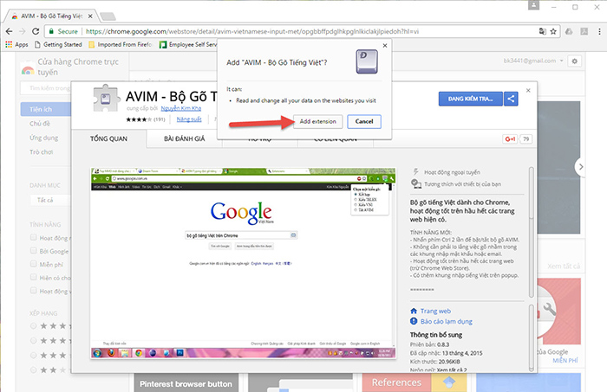Close the AVIM extension detail overlay

coord(528,90)
